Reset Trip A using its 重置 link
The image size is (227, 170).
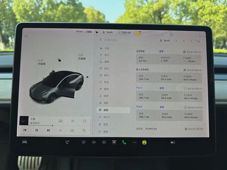pyautogui.click(x=161, y=88)
